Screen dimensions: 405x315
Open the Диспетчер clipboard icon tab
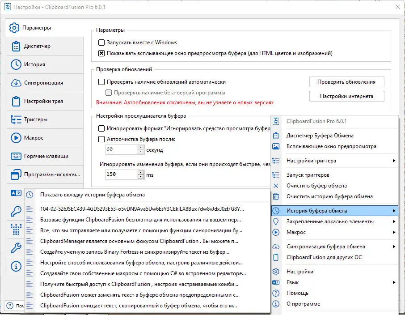coord(16,46)
